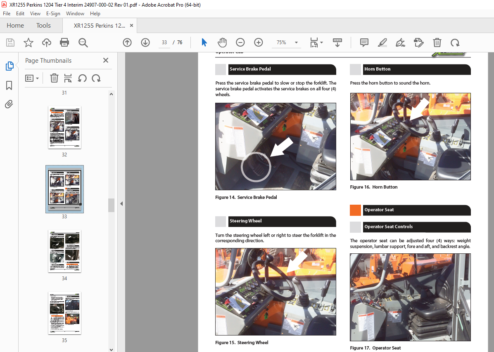
Task: Delete pages in thumbnails panel
Action: coord(54,78)
